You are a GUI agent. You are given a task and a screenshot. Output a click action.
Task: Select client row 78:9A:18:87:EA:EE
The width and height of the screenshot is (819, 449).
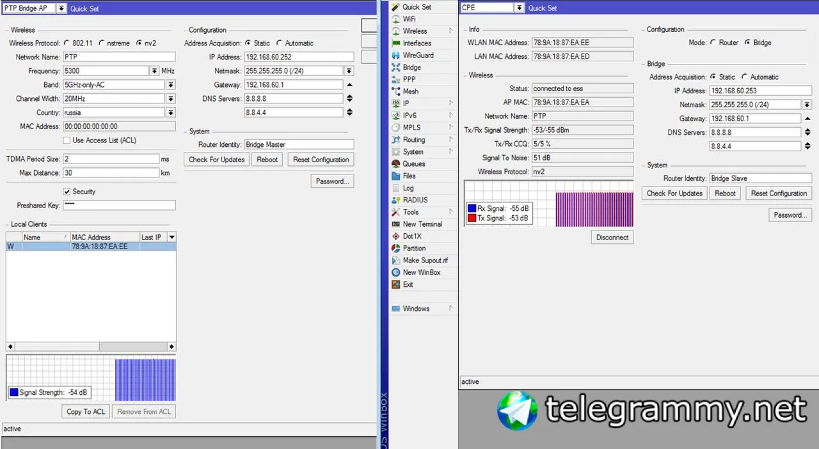click(x=91, y=247)
